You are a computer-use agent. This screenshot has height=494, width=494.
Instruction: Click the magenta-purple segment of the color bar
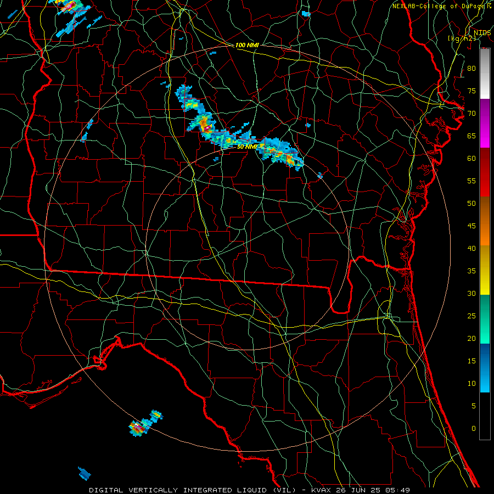click(485, 123)
